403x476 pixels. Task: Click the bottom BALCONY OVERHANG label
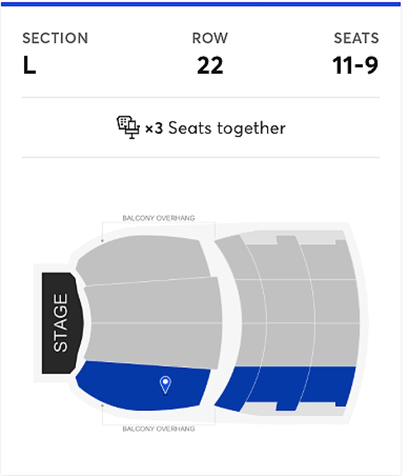point(159,429)
